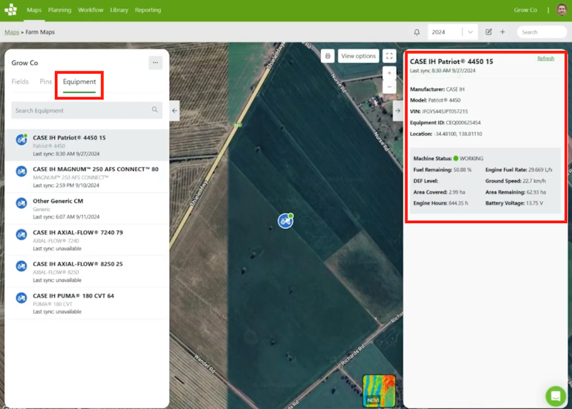Viewport: 572px width, 409px height.
Task: Select CASE IH AXIAL-FLOW 7240 79
Action: [87, 240]
